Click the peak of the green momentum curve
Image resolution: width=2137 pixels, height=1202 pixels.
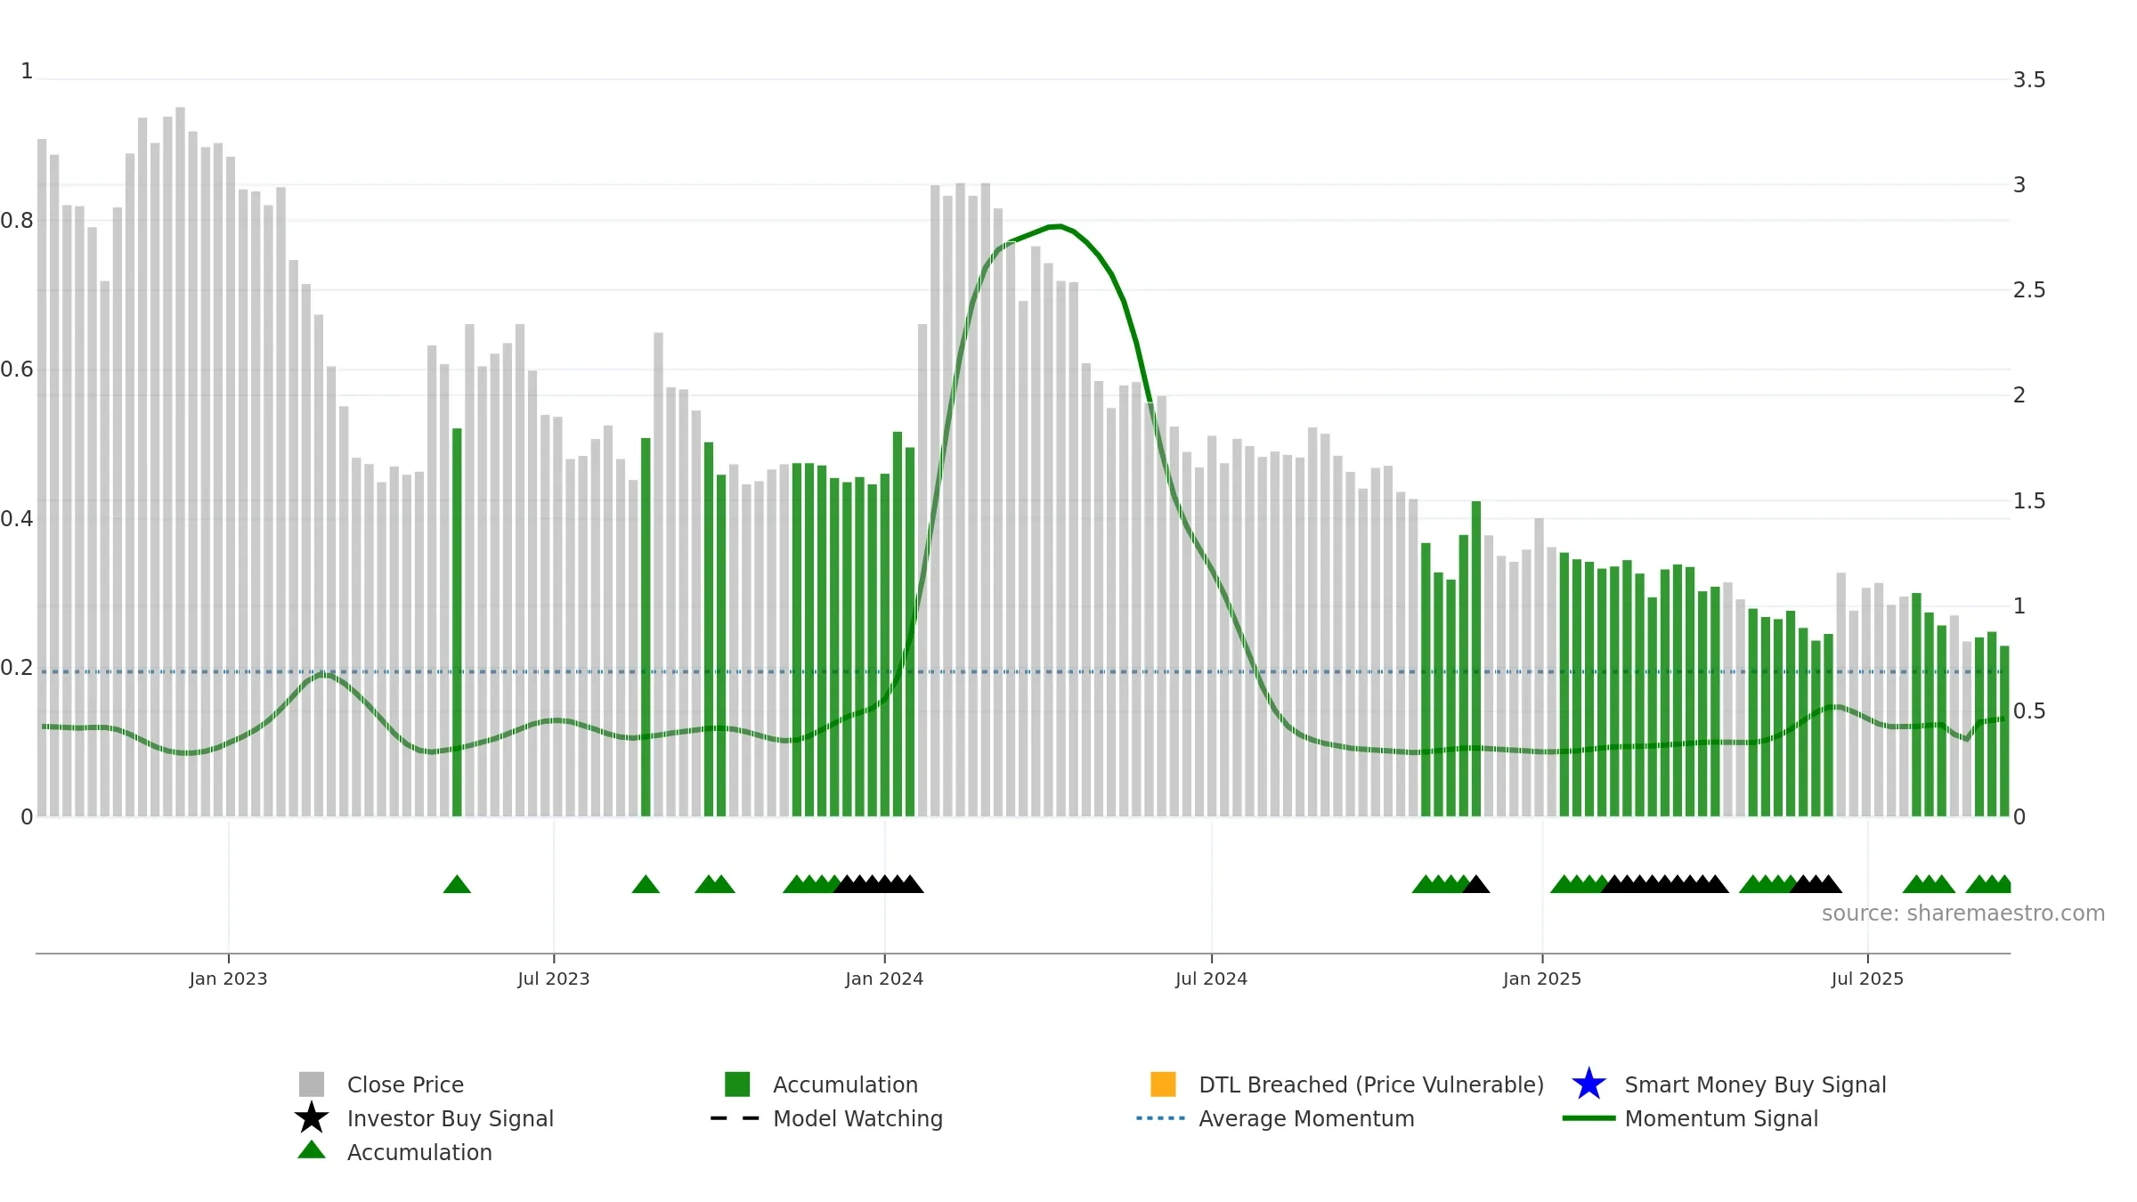1056,226
